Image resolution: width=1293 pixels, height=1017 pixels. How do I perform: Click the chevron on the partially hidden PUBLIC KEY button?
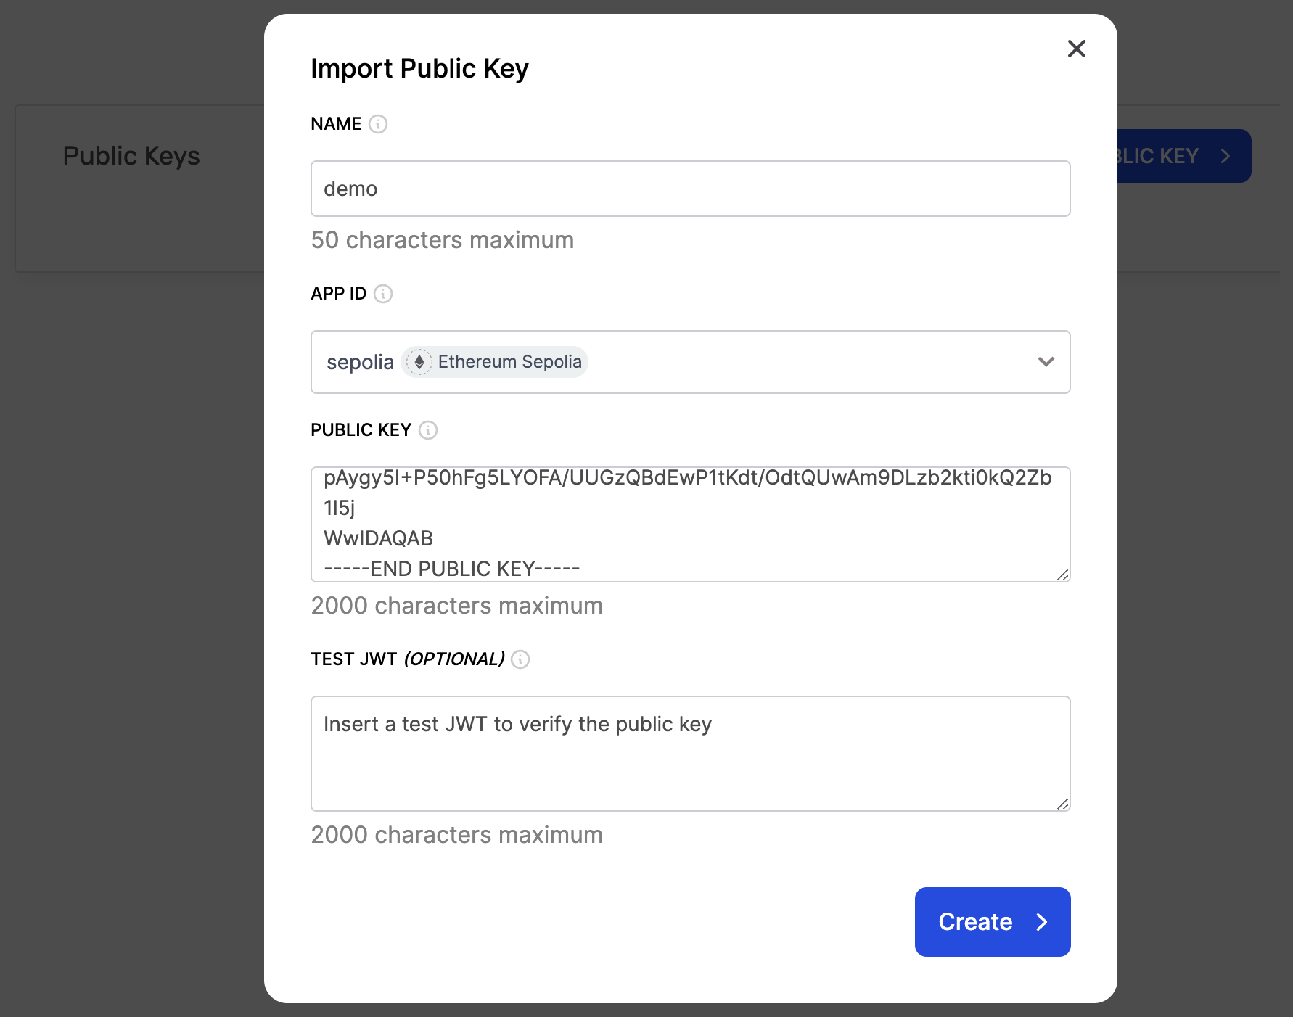[1225, 155]
